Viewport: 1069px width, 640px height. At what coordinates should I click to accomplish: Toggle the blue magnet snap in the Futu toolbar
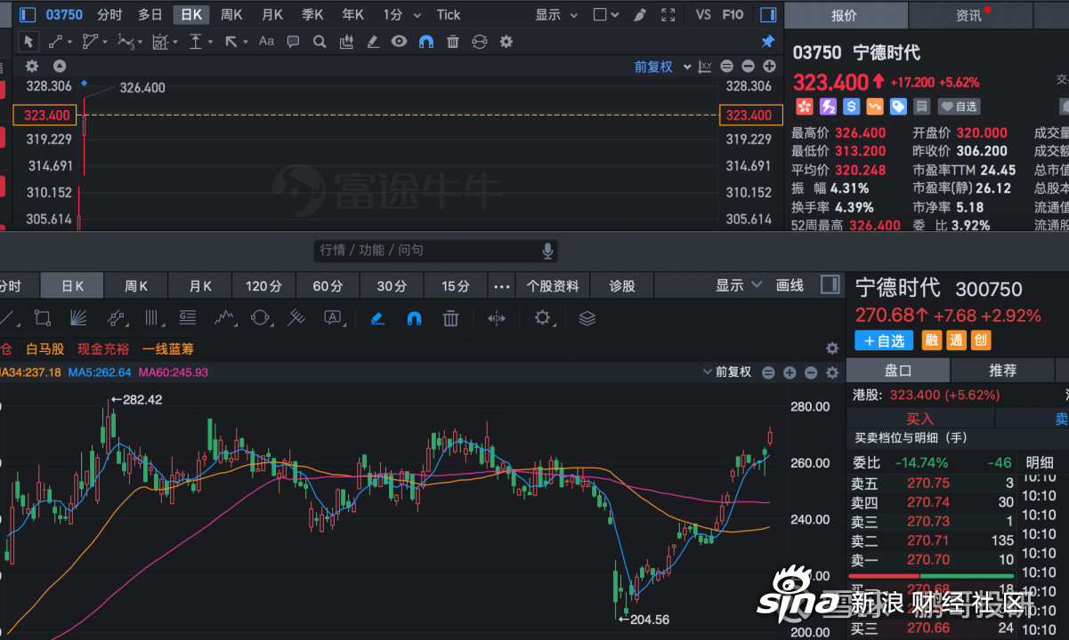pos(425,41)
